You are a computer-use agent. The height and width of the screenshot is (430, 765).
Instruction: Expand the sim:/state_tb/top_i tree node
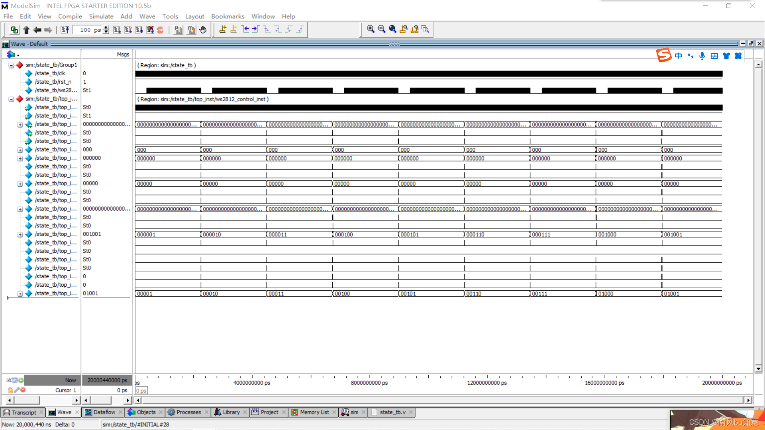12,99
